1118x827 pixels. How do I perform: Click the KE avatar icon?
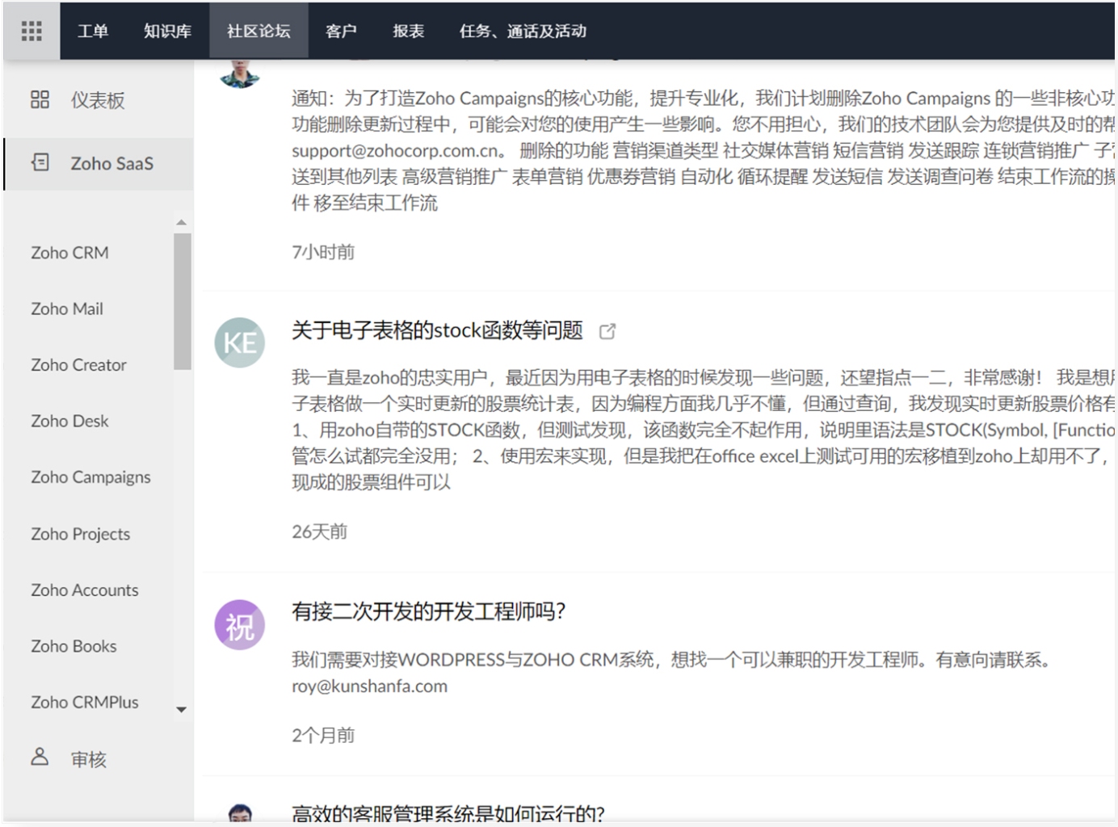coord(239,343)
